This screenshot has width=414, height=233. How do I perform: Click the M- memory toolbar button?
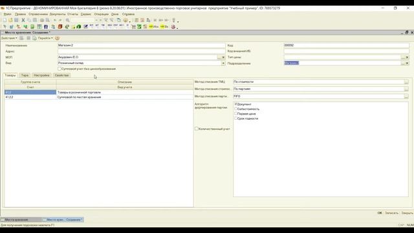click(x=167, y=20)
